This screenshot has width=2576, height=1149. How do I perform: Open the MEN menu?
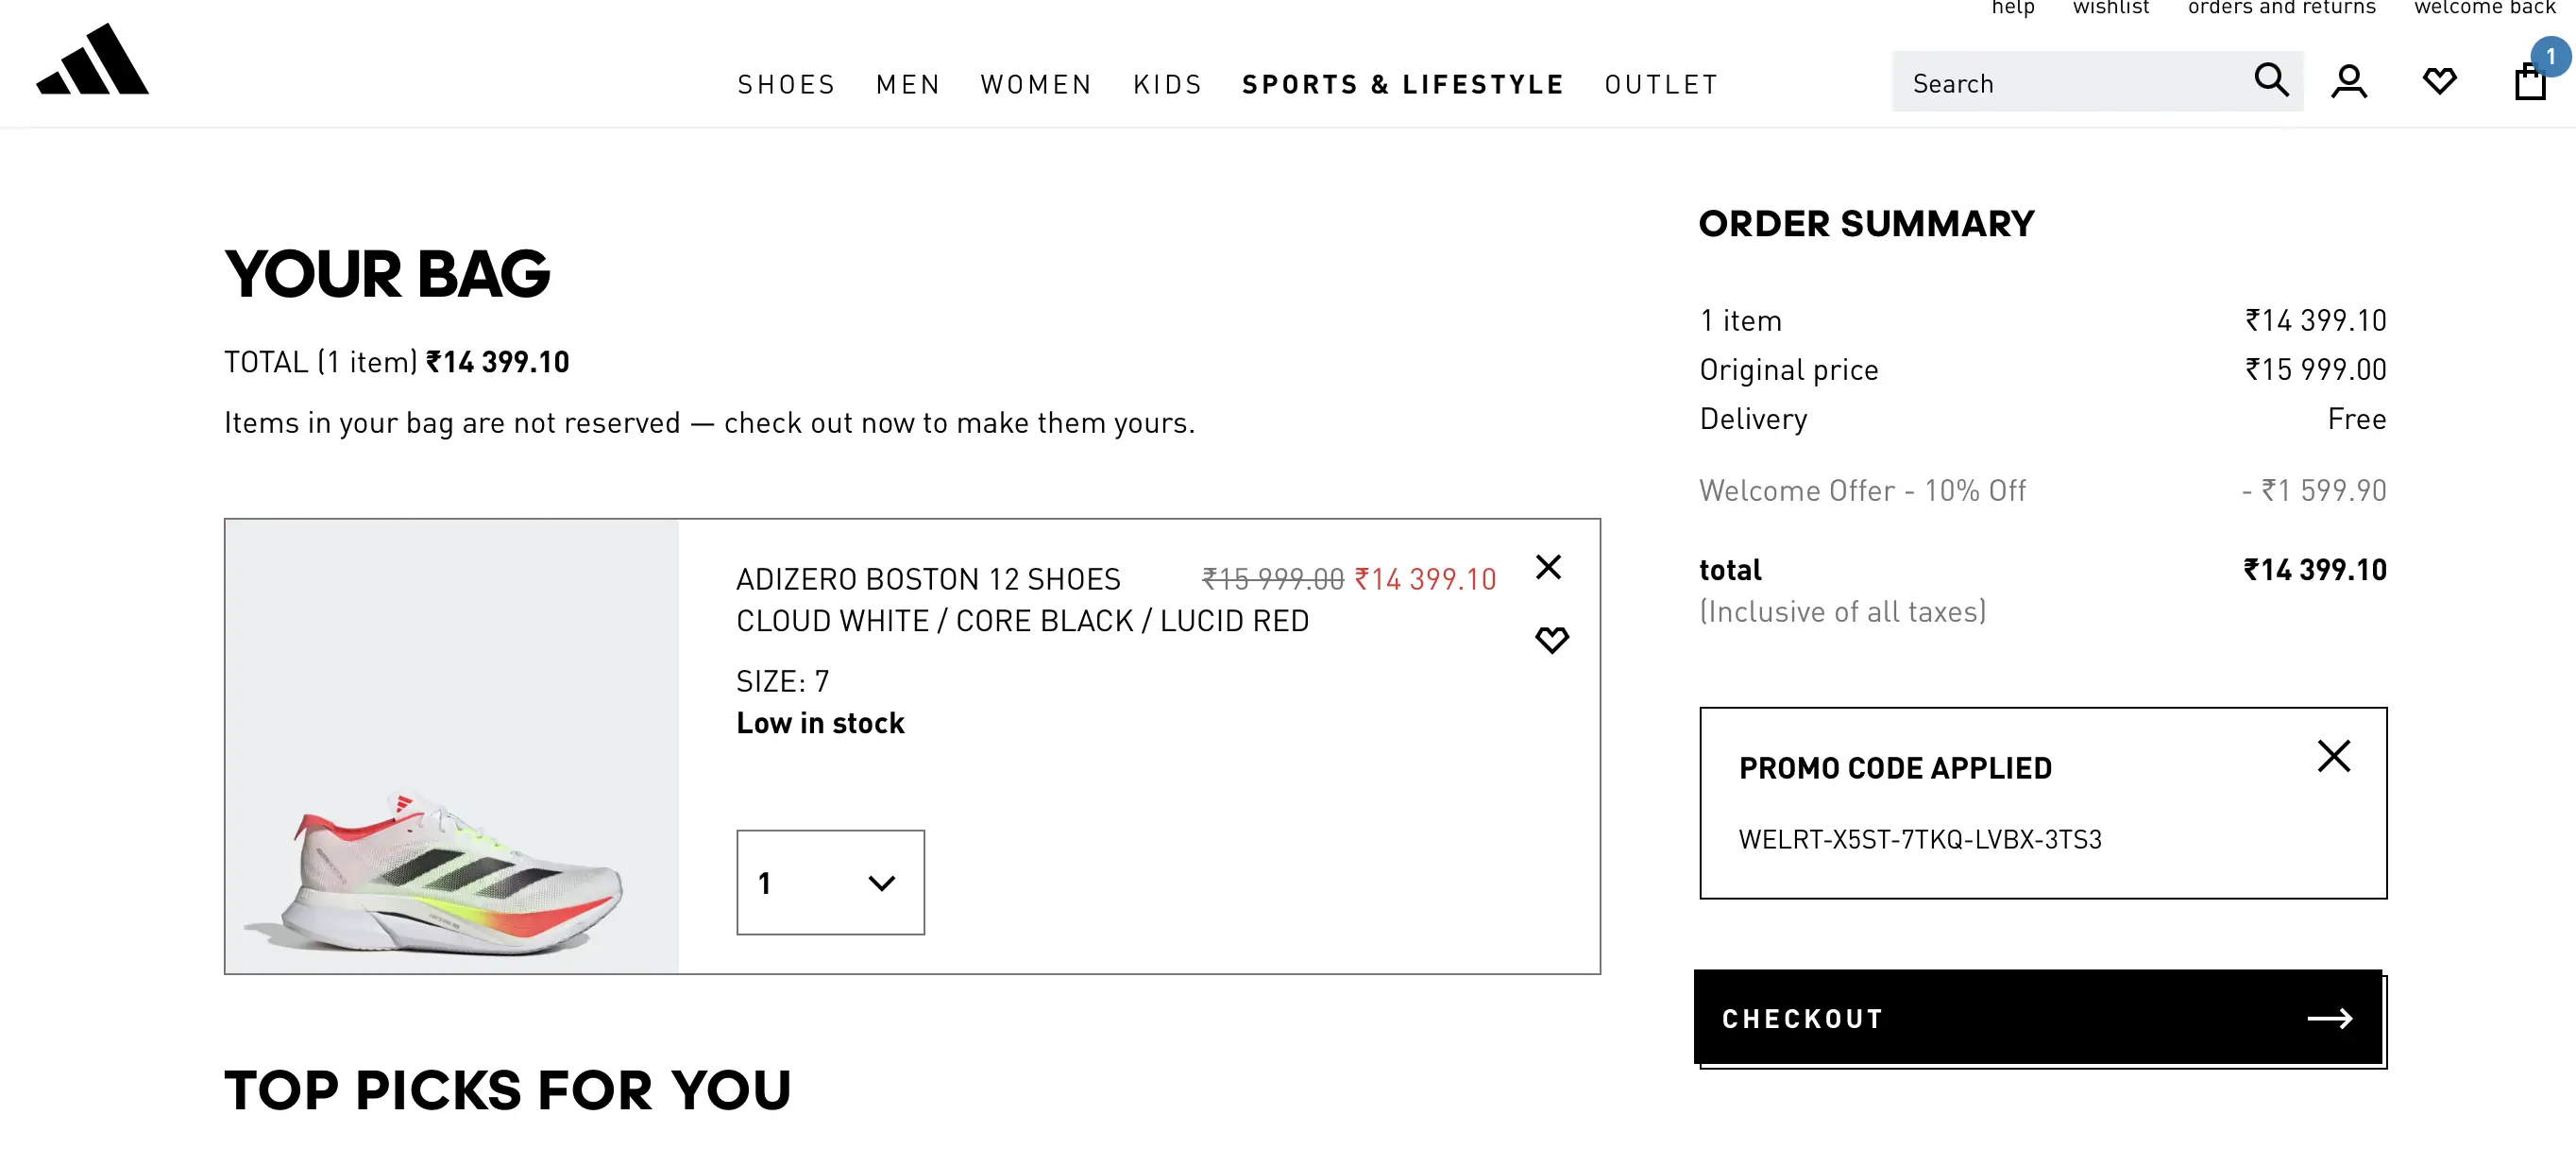908,85
